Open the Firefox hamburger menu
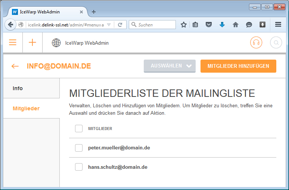Viewport: 289px width, 190px height. [x=278, y=25]
